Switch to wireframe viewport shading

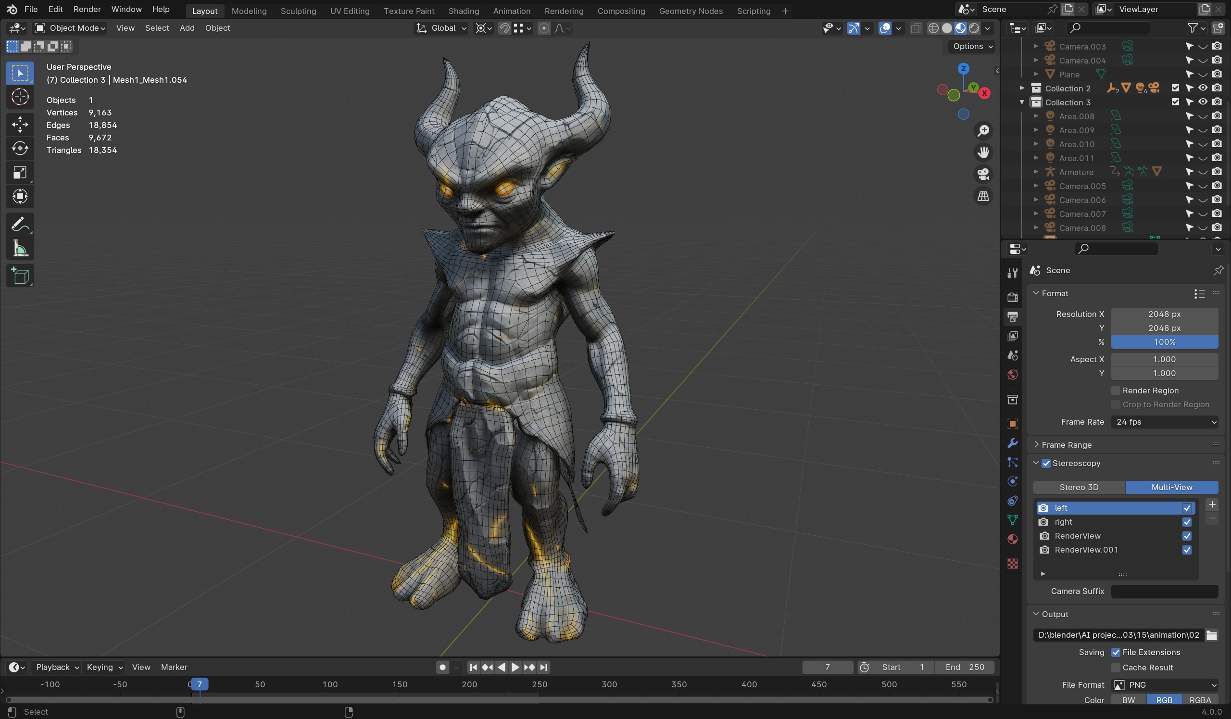click(933, 28)
